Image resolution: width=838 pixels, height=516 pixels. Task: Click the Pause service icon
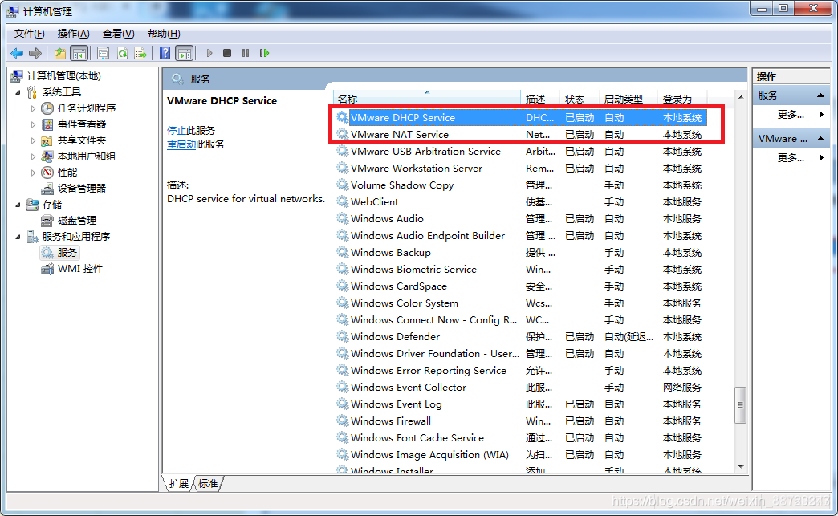246,53
